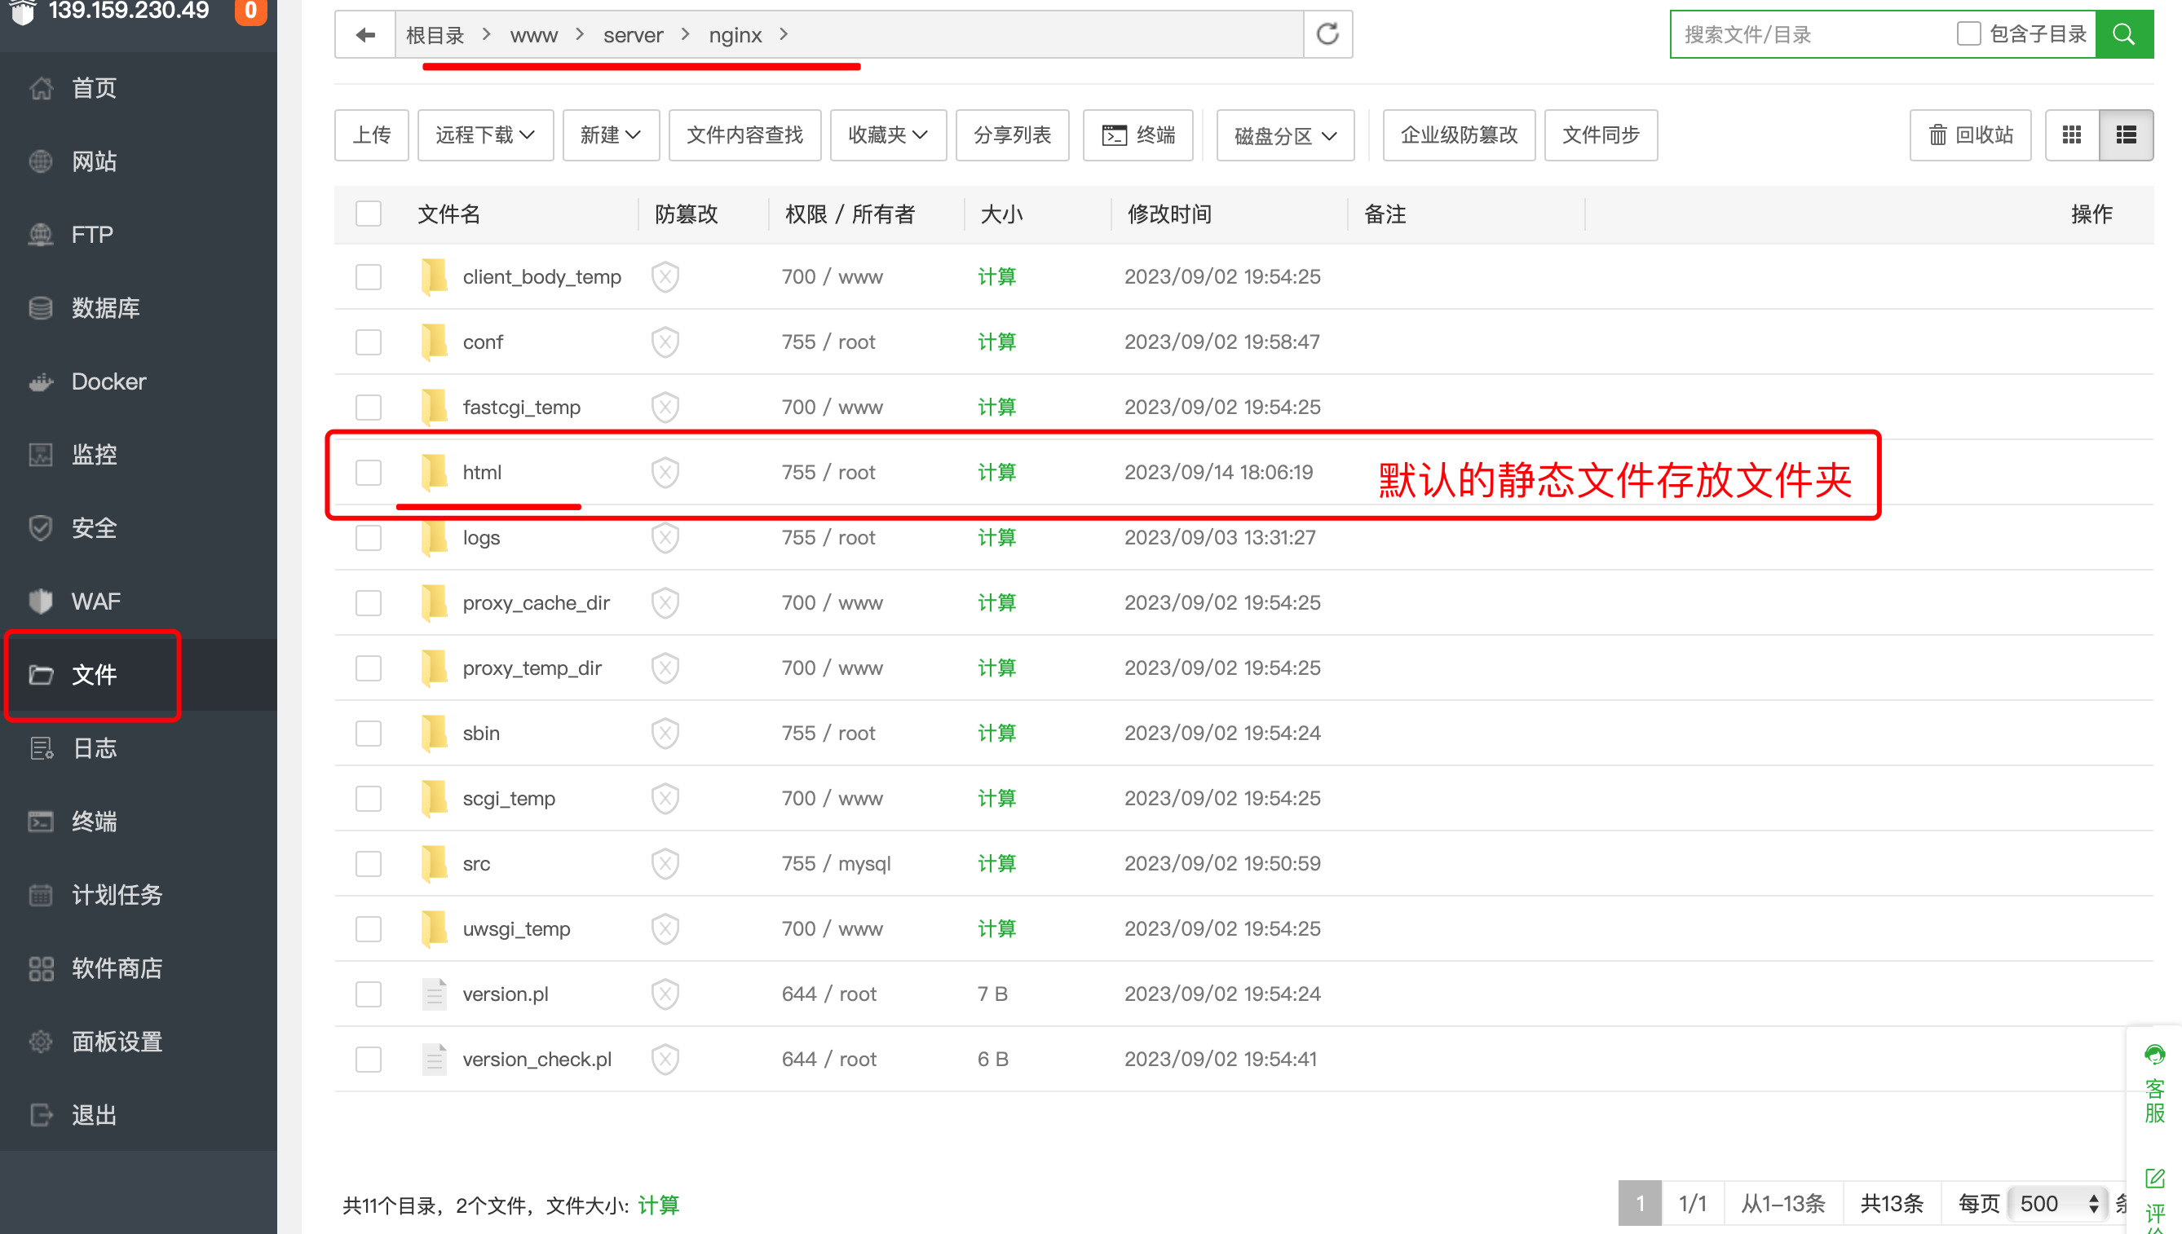This screenshot has height=1234, width=2182.
Task: Click page number 1 in pagination
Action: [1640, 1204]
